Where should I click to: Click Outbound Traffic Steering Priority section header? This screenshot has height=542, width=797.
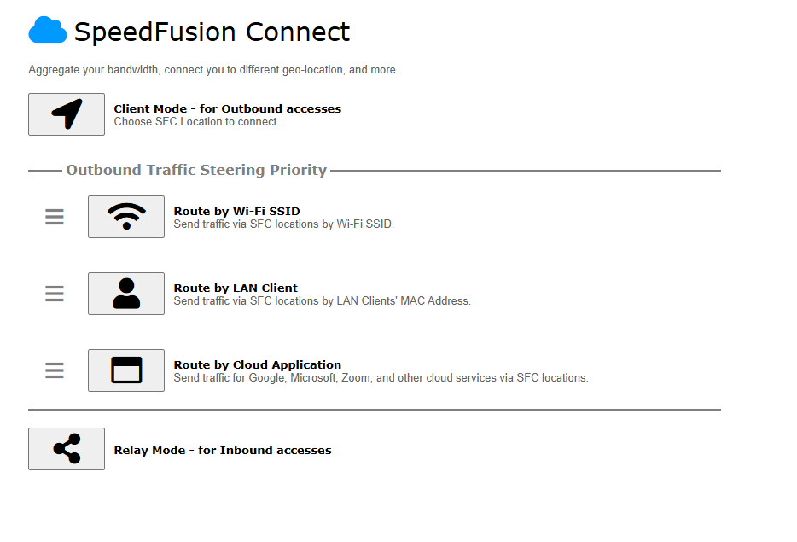[196, 170]
